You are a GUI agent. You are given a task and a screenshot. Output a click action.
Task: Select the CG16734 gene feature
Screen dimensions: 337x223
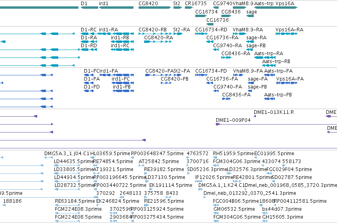[201, 16]
